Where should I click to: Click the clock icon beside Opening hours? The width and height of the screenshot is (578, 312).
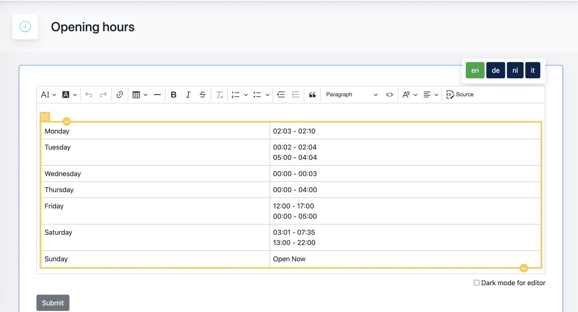click(25, 26)
